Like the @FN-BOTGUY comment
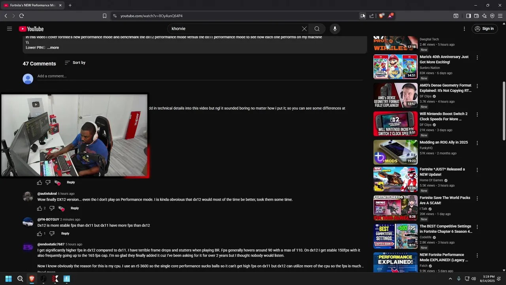506x285 pixels. [40, 234]
